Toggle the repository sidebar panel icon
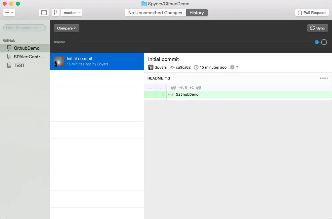This screenshot has height=219, width=332. pyautogui.click(x=44, y=13)
